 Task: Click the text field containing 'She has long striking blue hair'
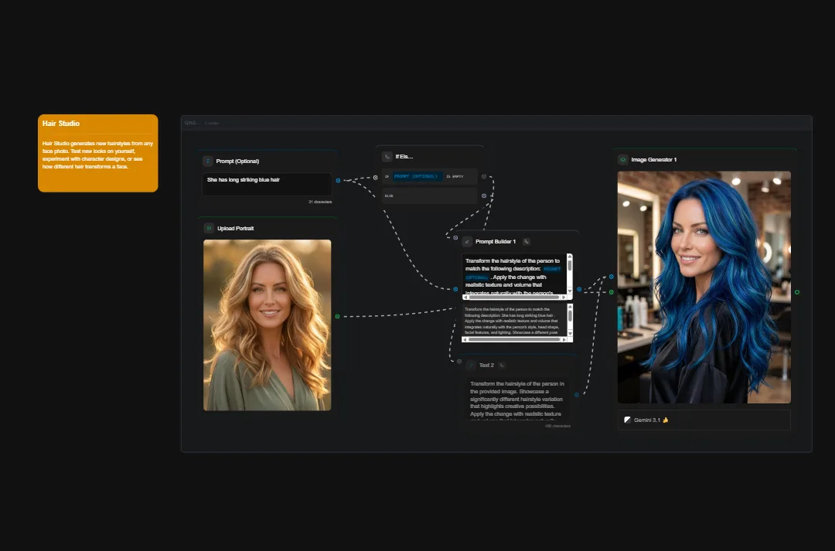click(x=267, y=183)
